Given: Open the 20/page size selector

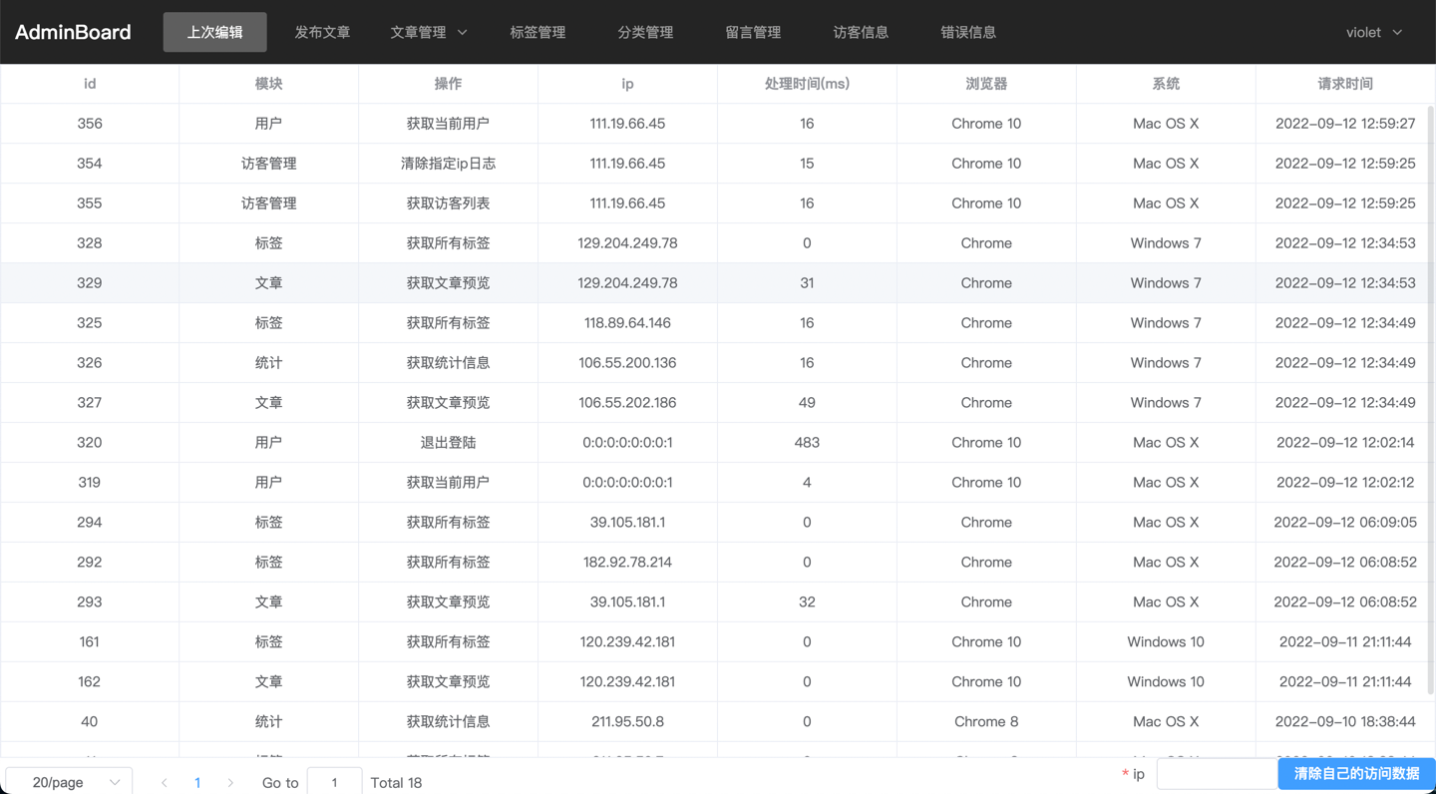Looking at the screenshot, I should [69, 782].
